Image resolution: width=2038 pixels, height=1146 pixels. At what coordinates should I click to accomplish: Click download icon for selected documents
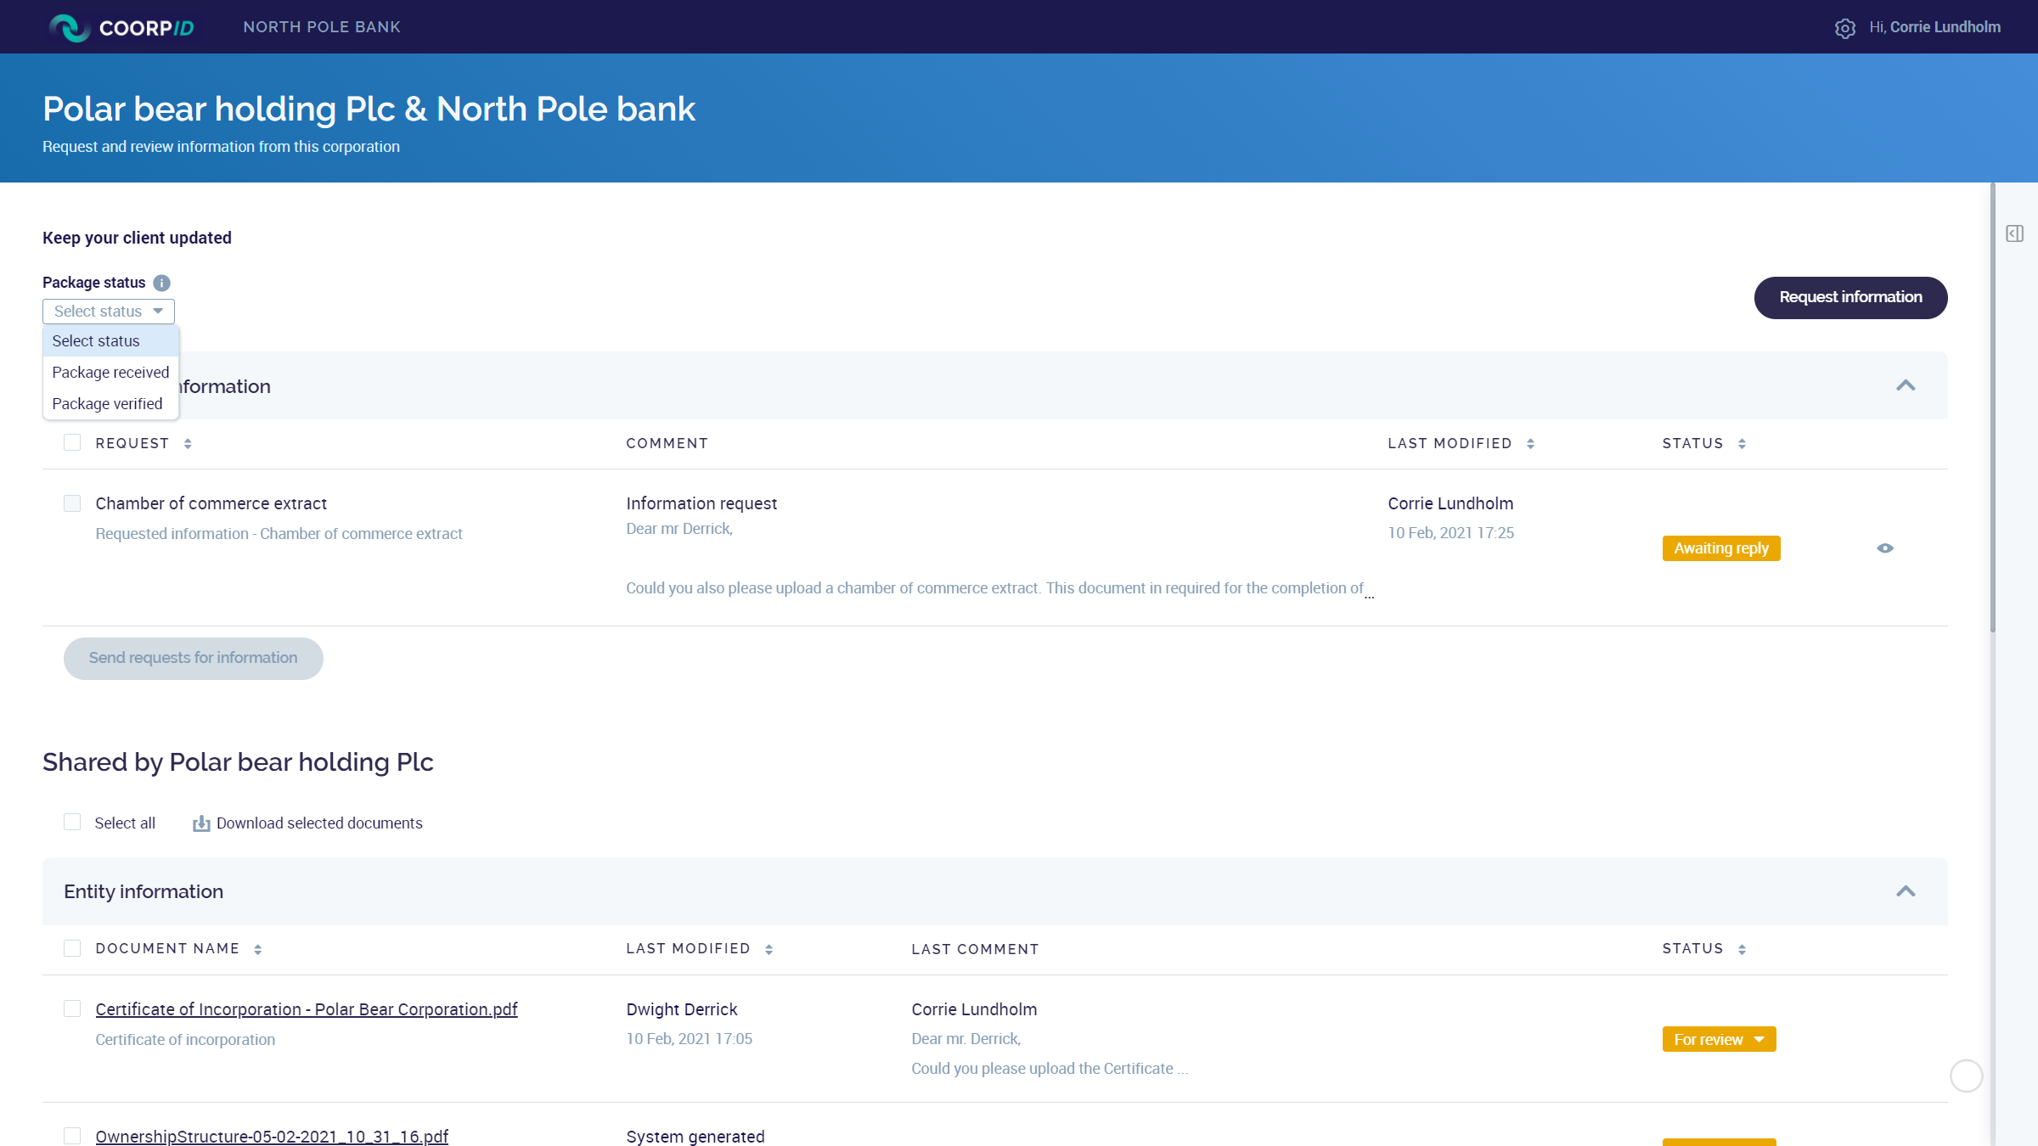201,823
